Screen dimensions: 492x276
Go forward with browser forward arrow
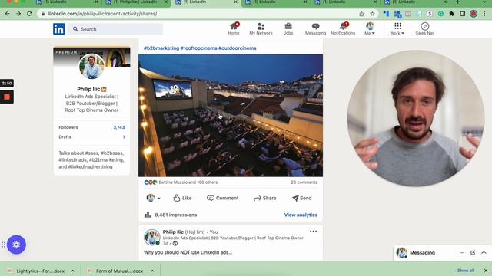(18, 14)
